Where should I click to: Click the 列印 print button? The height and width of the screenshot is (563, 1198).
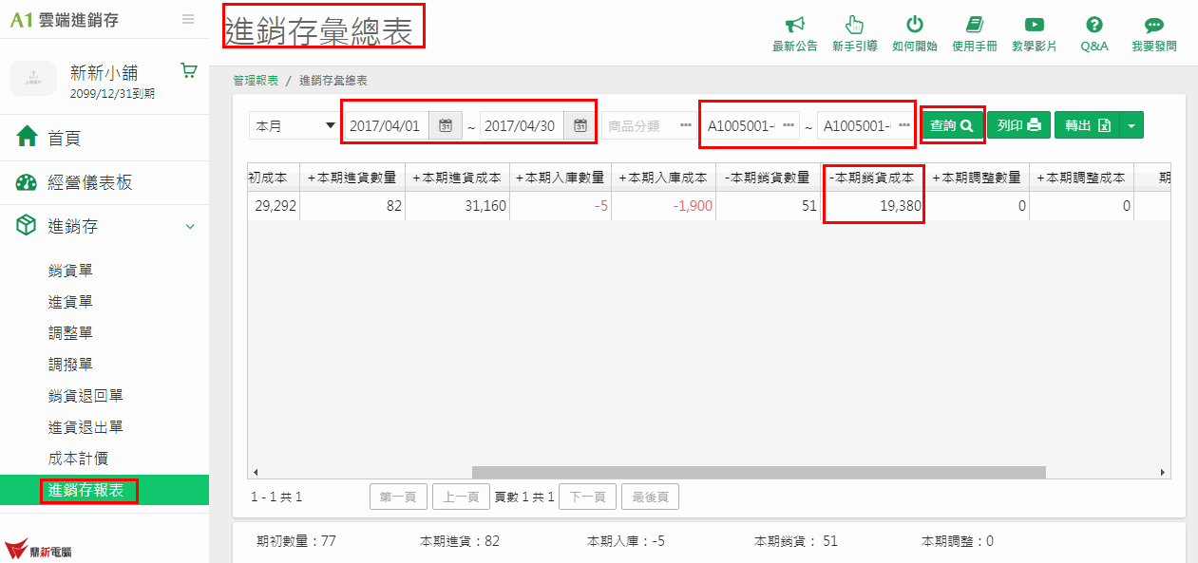coord(1018,125)
